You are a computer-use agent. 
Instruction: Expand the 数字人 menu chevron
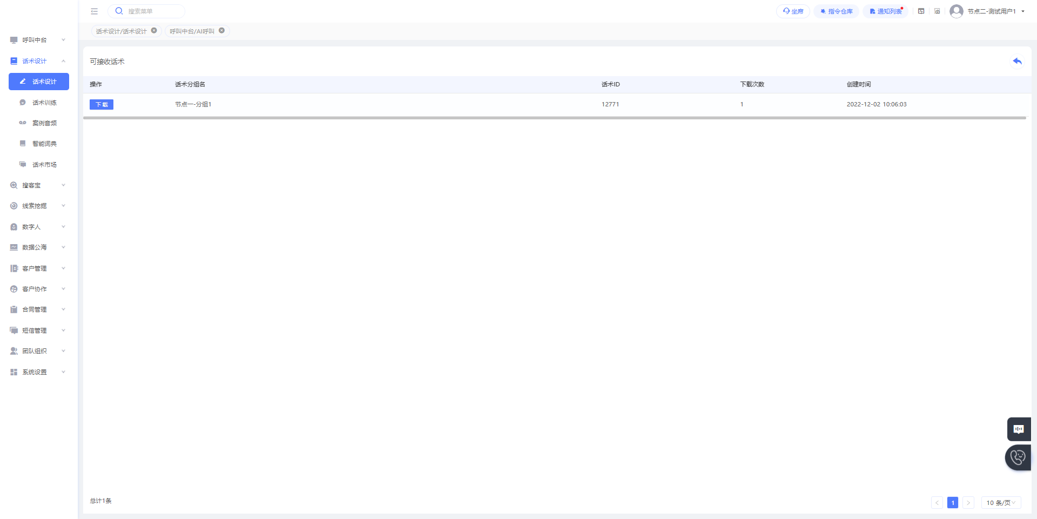[63, 227]
